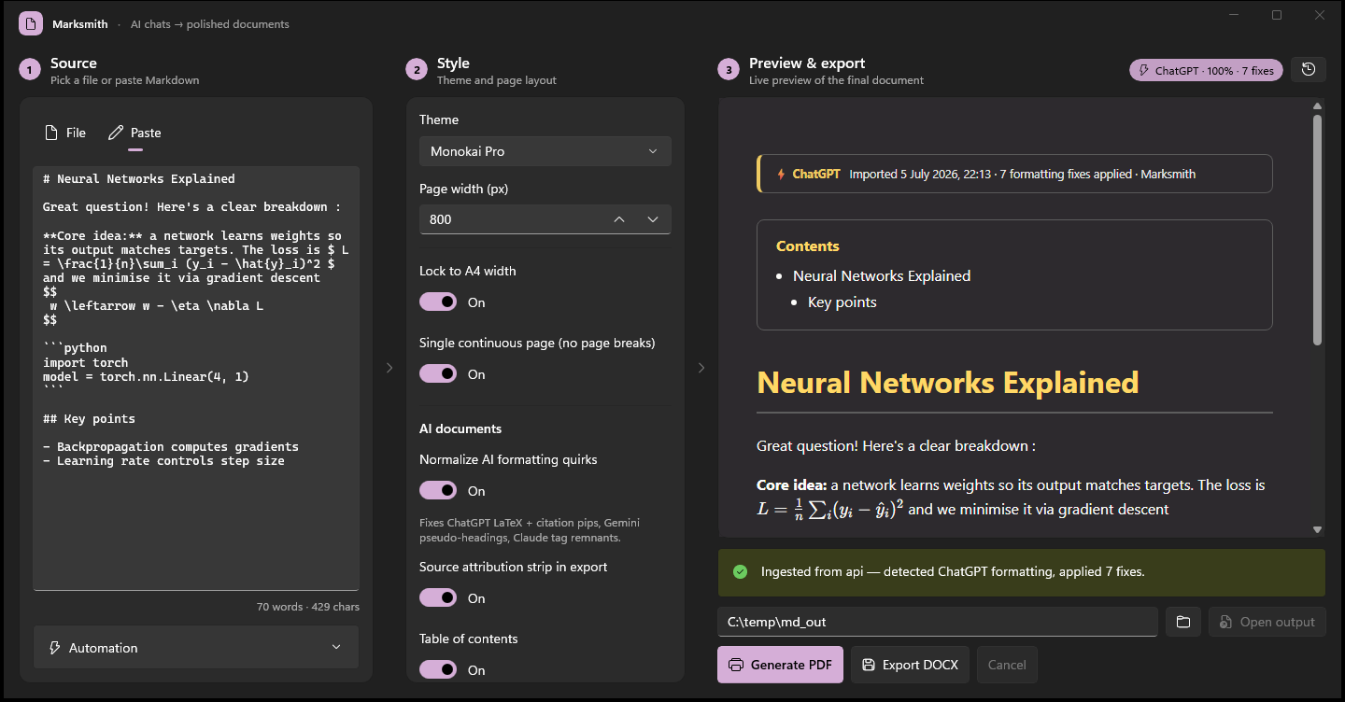Open the Theme dropdown Monokai Pro
This screenshot has width=1345, height=702.
pos(545,151)
